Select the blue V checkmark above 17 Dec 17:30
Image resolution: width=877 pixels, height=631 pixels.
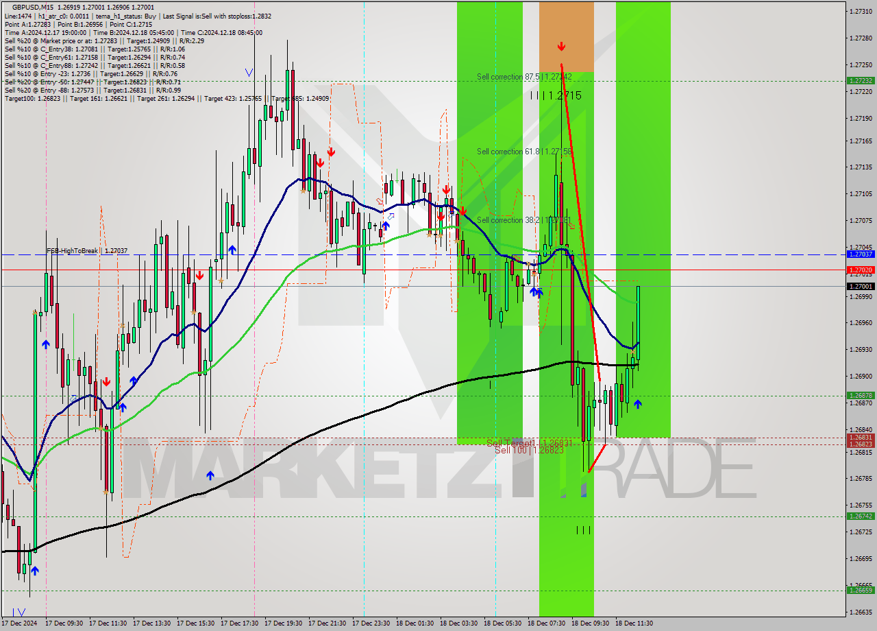coord(249,71)
